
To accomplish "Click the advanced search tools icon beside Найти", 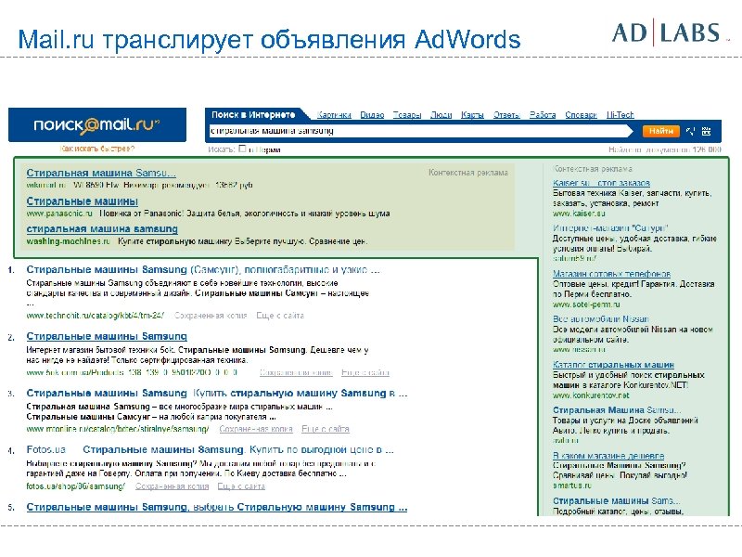I will 691,131.
